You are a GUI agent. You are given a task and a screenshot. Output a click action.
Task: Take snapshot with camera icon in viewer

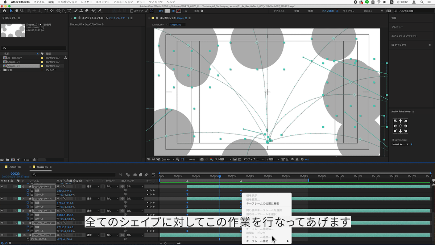(202, 159)
